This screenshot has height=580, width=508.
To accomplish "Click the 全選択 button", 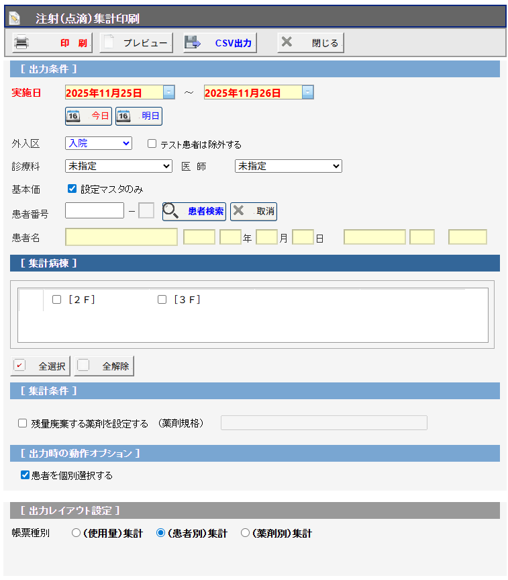I will tap(41, 366).
